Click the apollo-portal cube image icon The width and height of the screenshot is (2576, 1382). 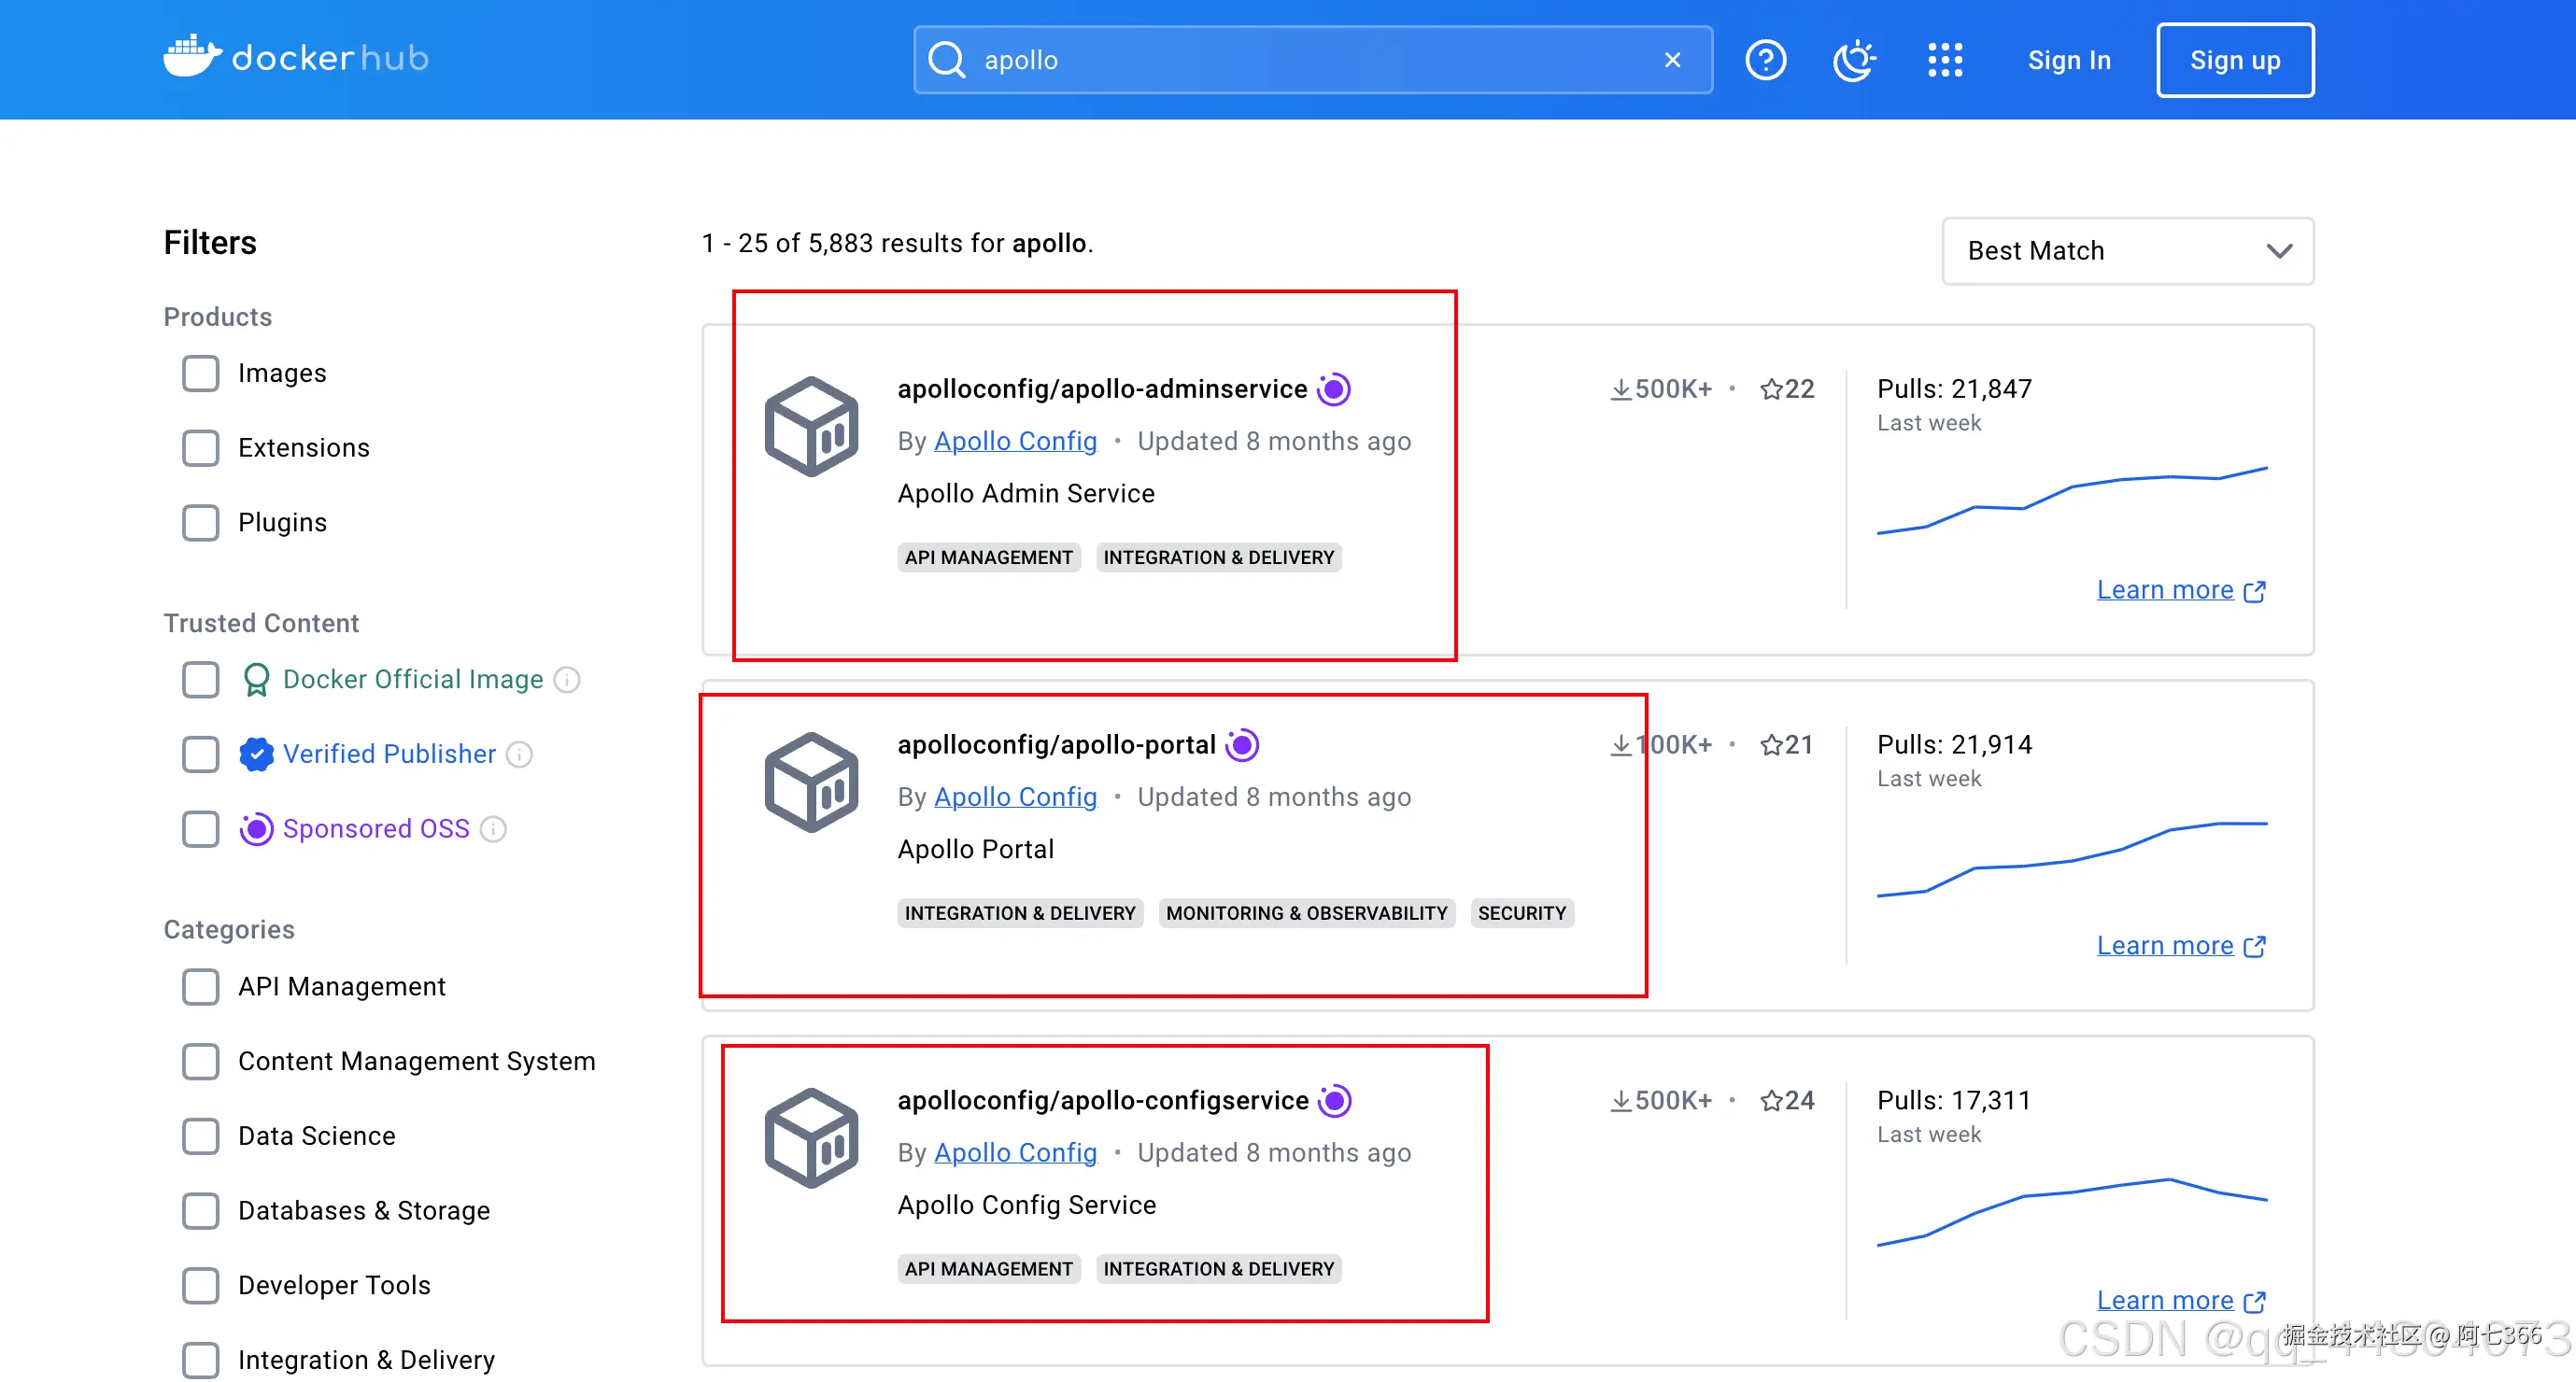pos(811,782)
